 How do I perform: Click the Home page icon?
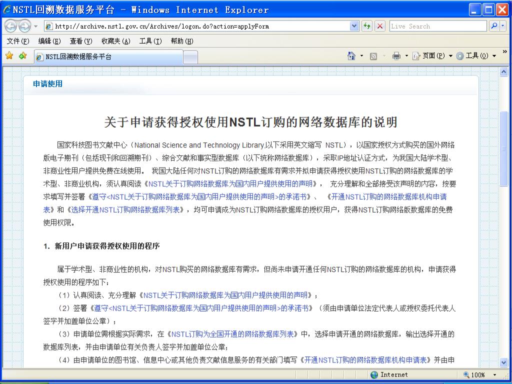tap(351, 56)
